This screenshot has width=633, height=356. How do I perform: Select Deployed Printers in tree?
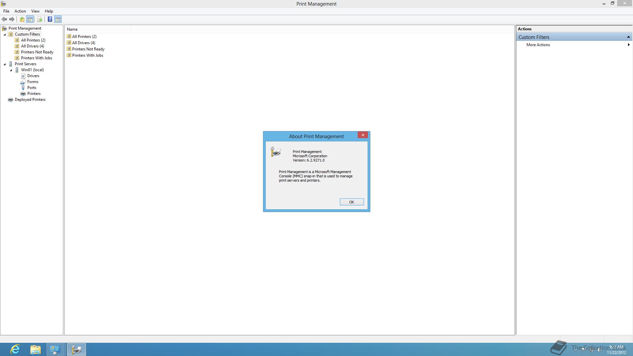point(30,100)
